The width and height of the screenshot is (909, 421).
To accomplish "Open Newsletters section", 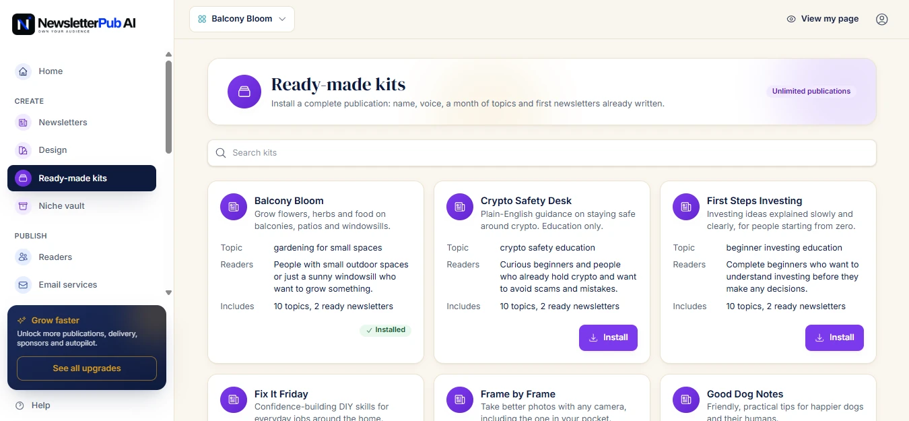I will [x=81, y=123].
